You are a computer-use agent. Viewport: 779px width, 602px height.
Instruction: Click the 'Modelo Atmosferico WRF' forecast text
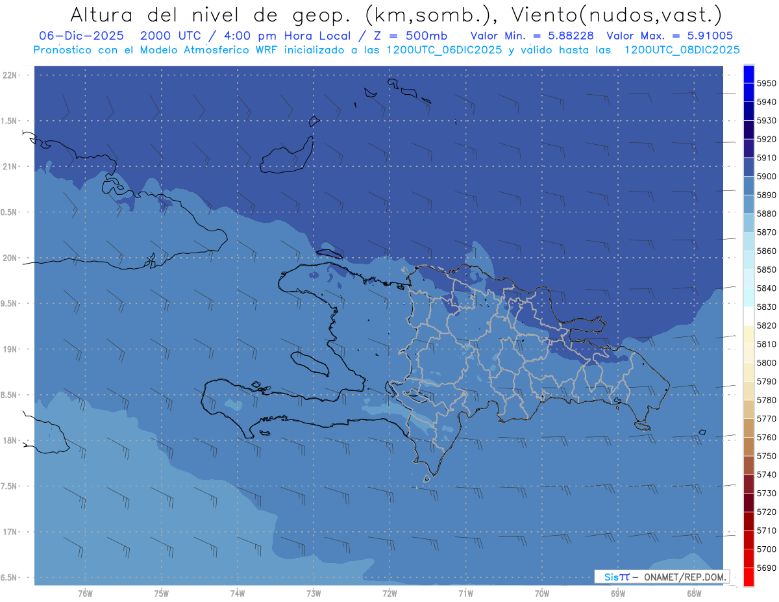pos(210,50)
